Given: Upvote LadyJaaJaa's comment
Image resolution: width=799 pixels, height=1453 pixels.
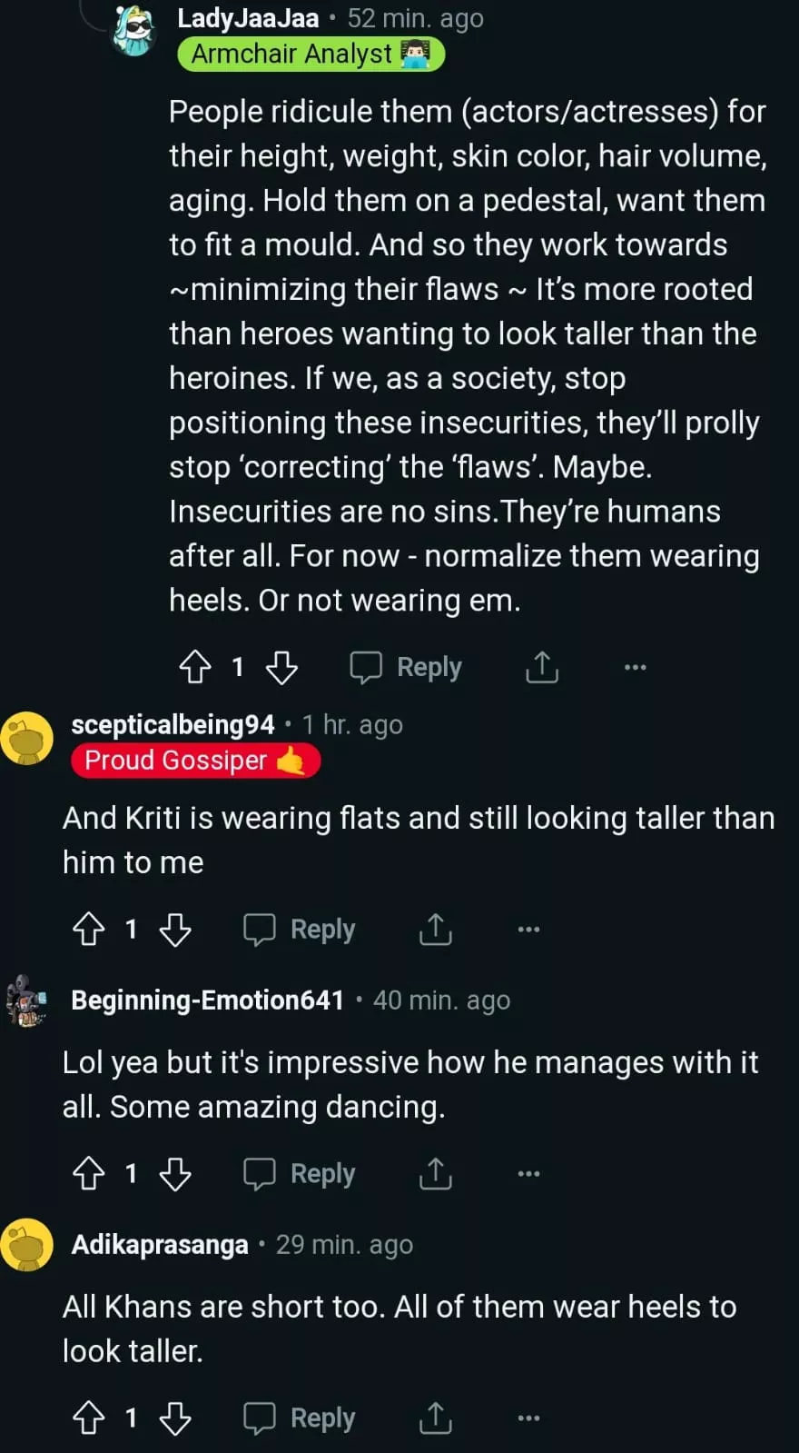Looking at the screenshot, I should click(x=195, y=667).
